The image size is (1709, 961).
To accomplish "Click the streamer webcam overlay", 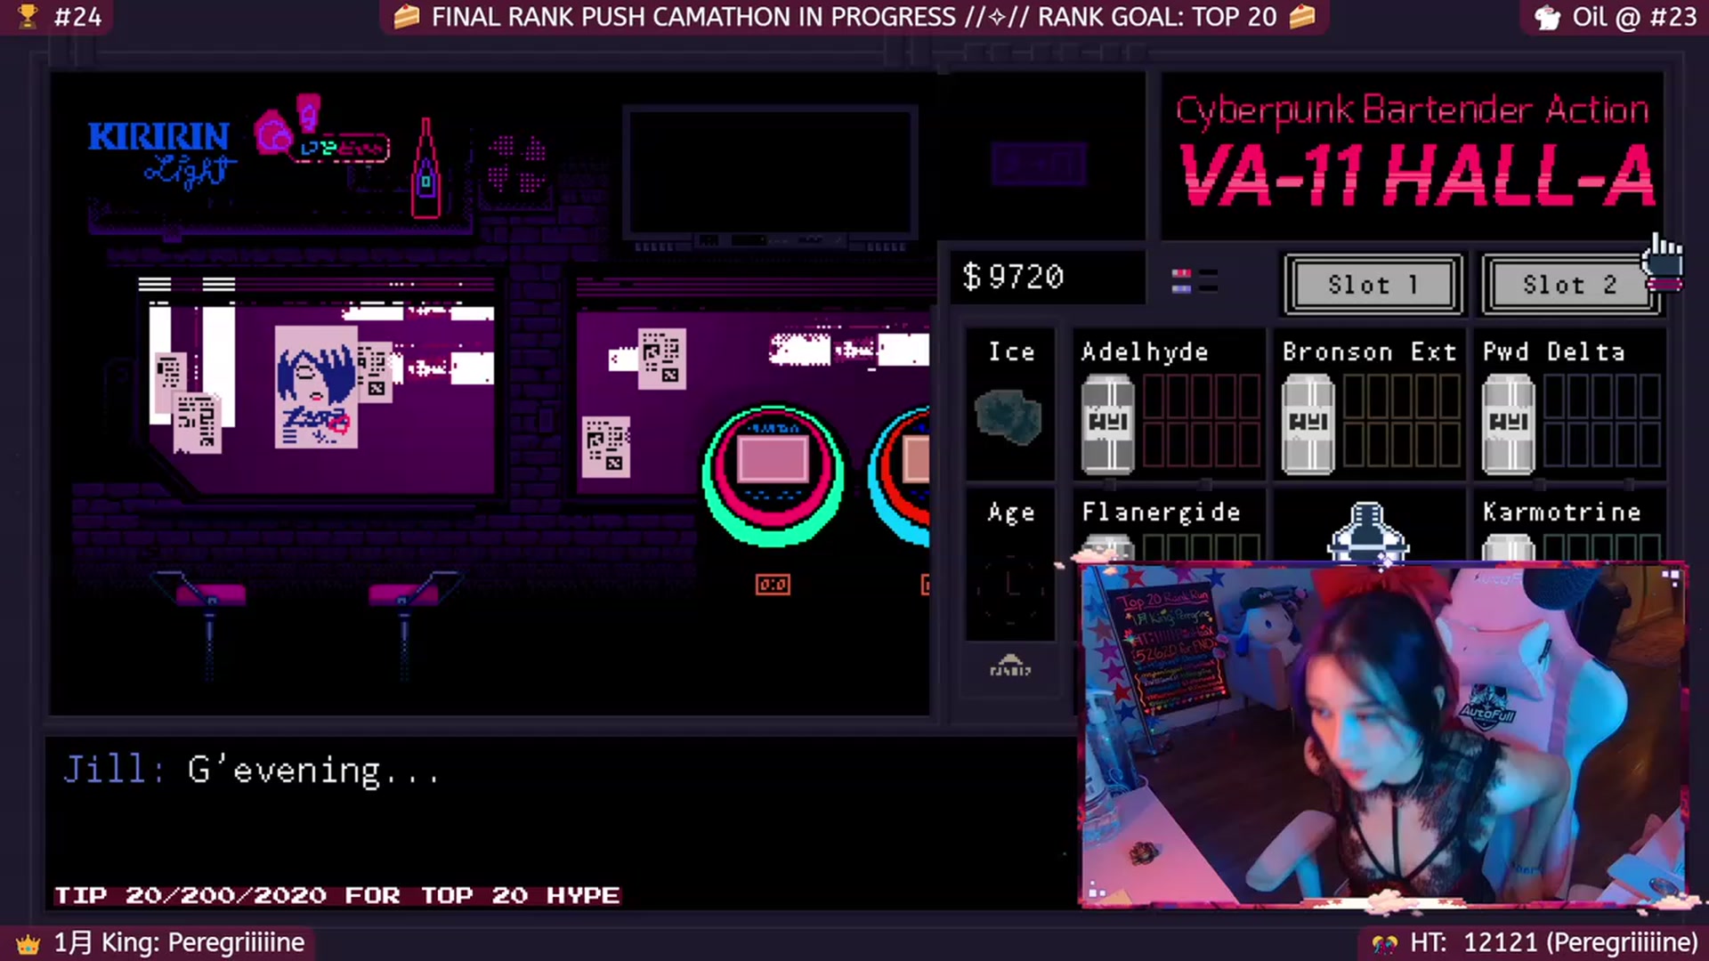I will point(1382,735).
